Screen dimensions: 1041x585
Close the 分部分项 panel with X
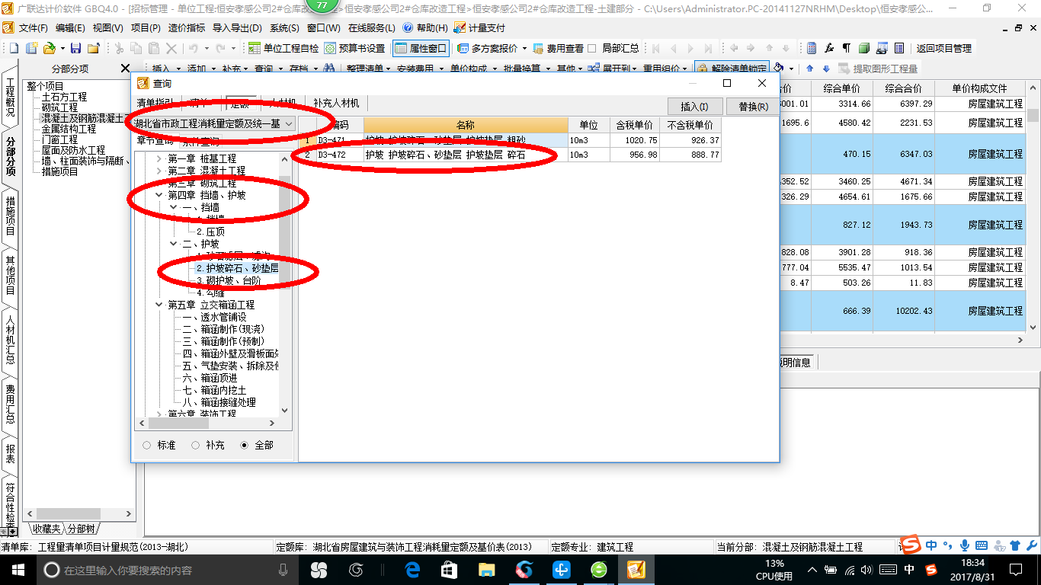pos(126,69)
